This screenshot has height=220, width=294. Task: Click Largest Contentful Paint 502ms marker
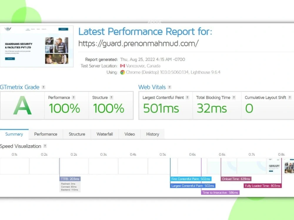pyautogui.click(x=193, y=186)
